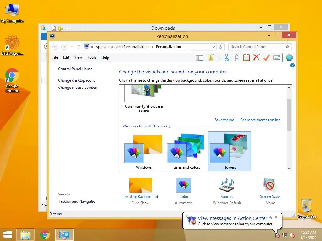
Task: Click the Save theme link
Action: pyautogui.click(x=224, y=120)
